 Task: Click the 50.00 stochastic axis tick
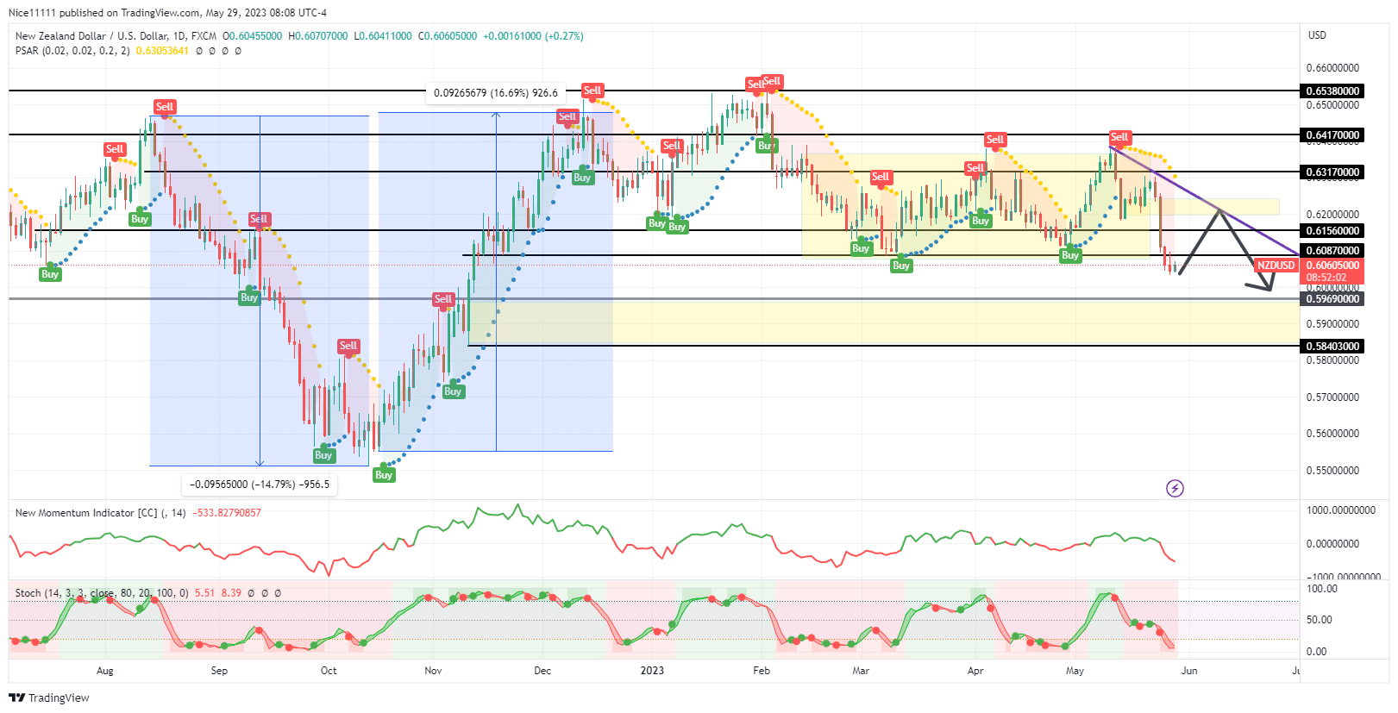(x=1320, y=620)
